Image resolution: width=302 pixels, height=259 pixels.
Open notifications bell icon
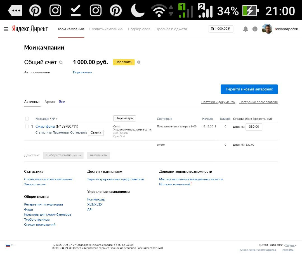click(246, 29)
